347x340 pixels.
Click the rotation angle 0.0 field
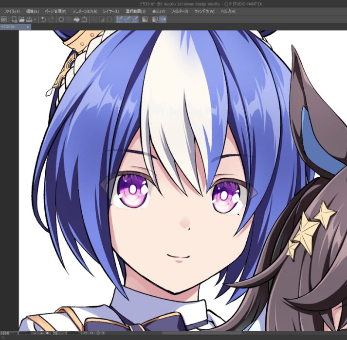pos(55,333)
